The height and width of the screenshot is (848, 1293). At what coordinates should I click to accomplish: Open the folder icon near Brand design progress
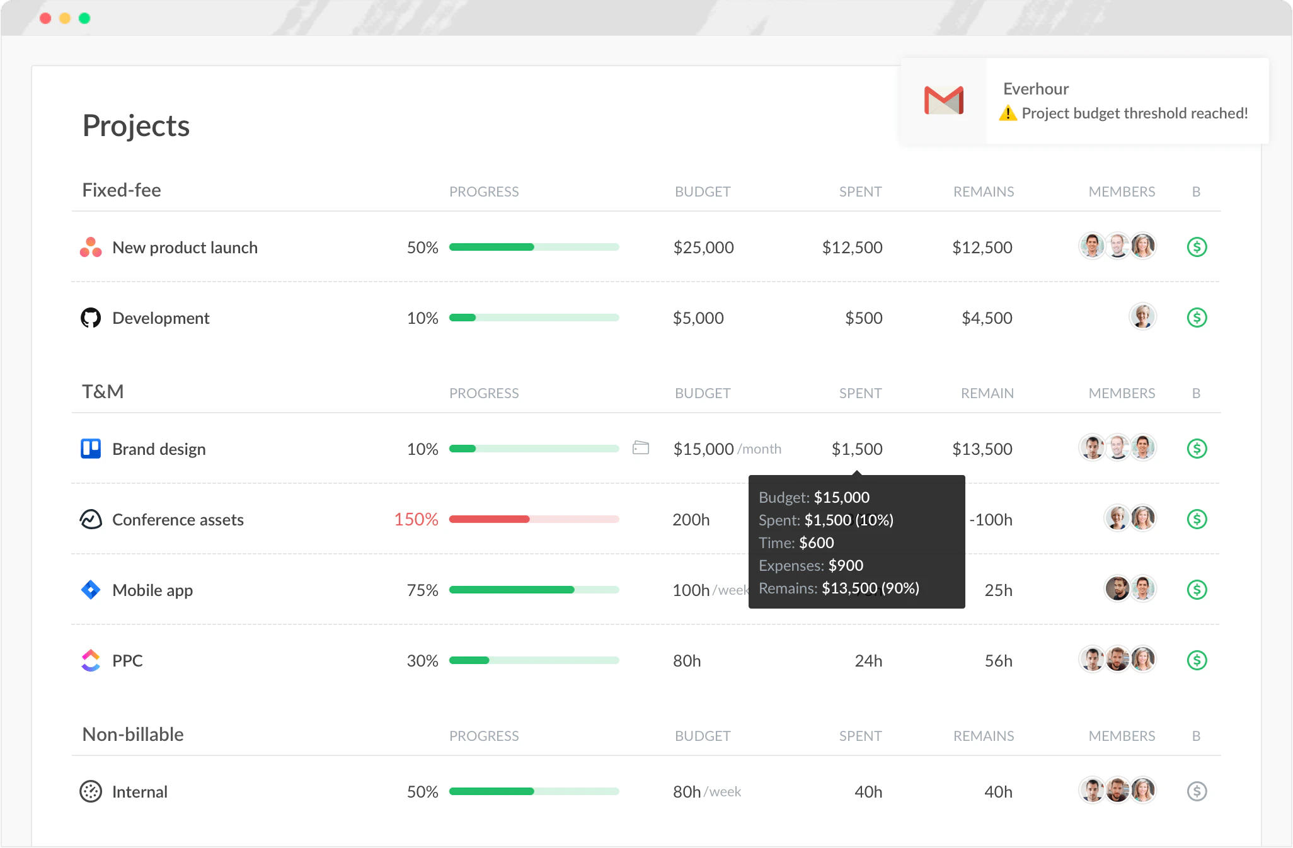641,448
